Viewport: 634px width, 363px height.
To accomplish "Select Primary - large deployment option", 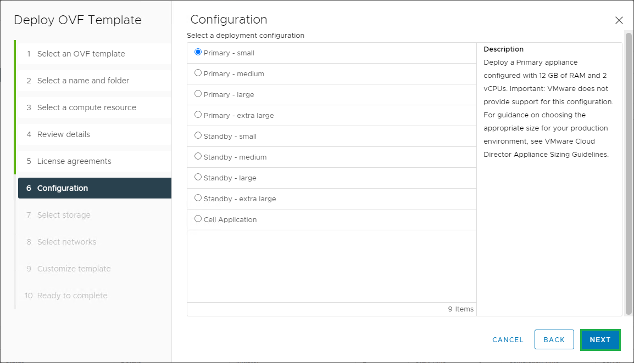I will 198,94.
